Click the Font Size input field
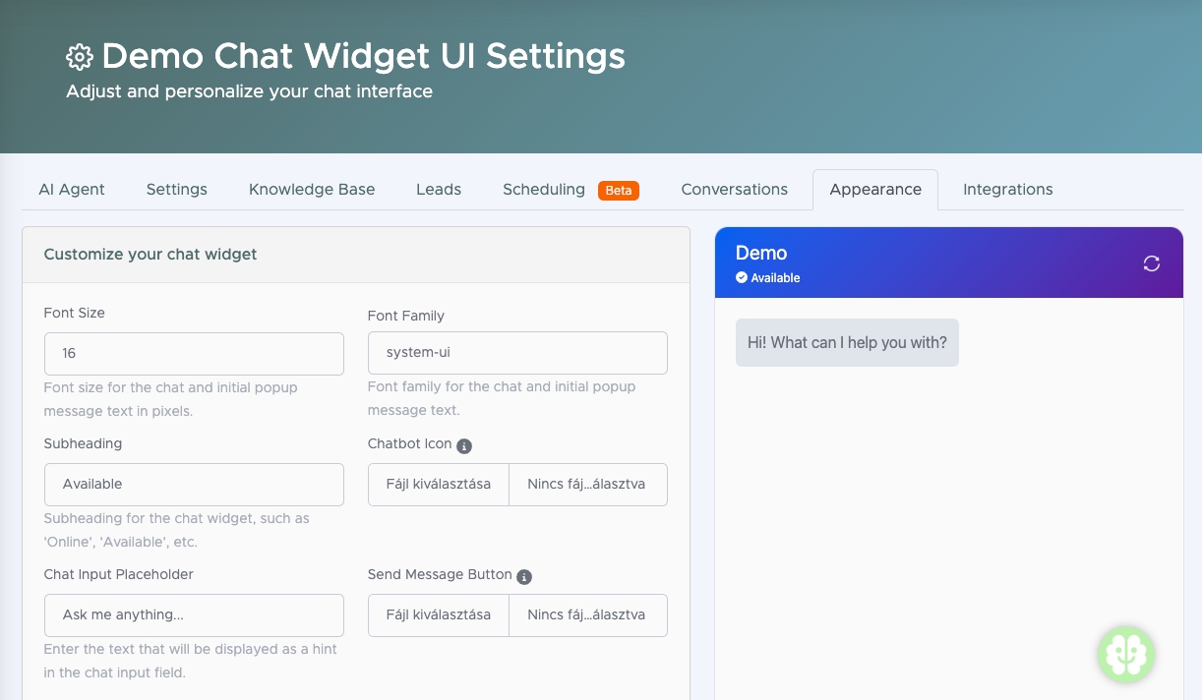 (x=194, y=354)
